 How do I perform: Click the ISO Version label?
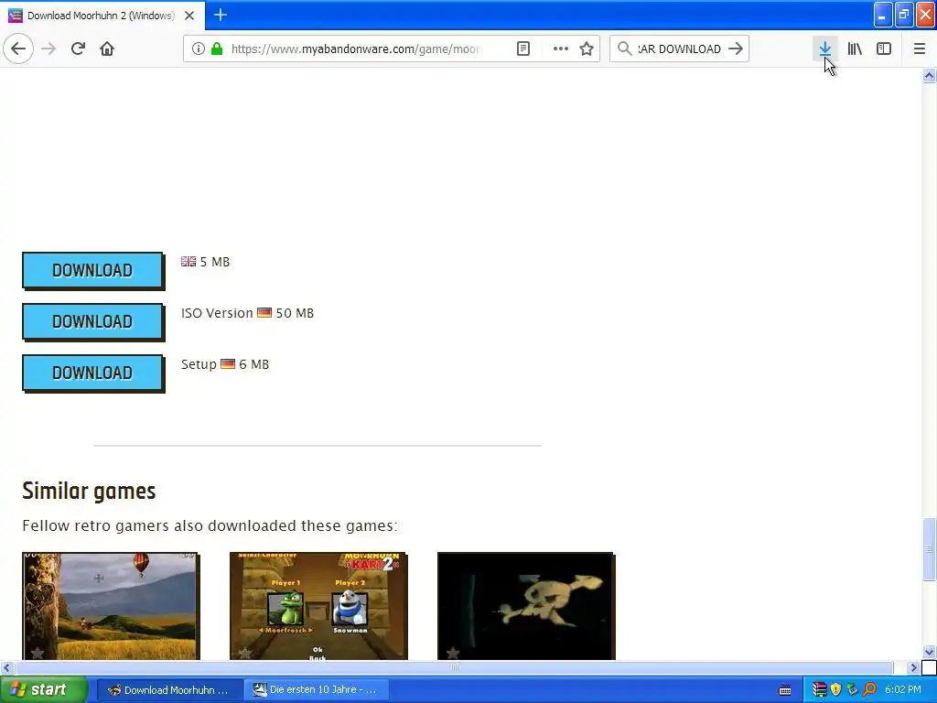pyautogui.click(x=217, y=313)
